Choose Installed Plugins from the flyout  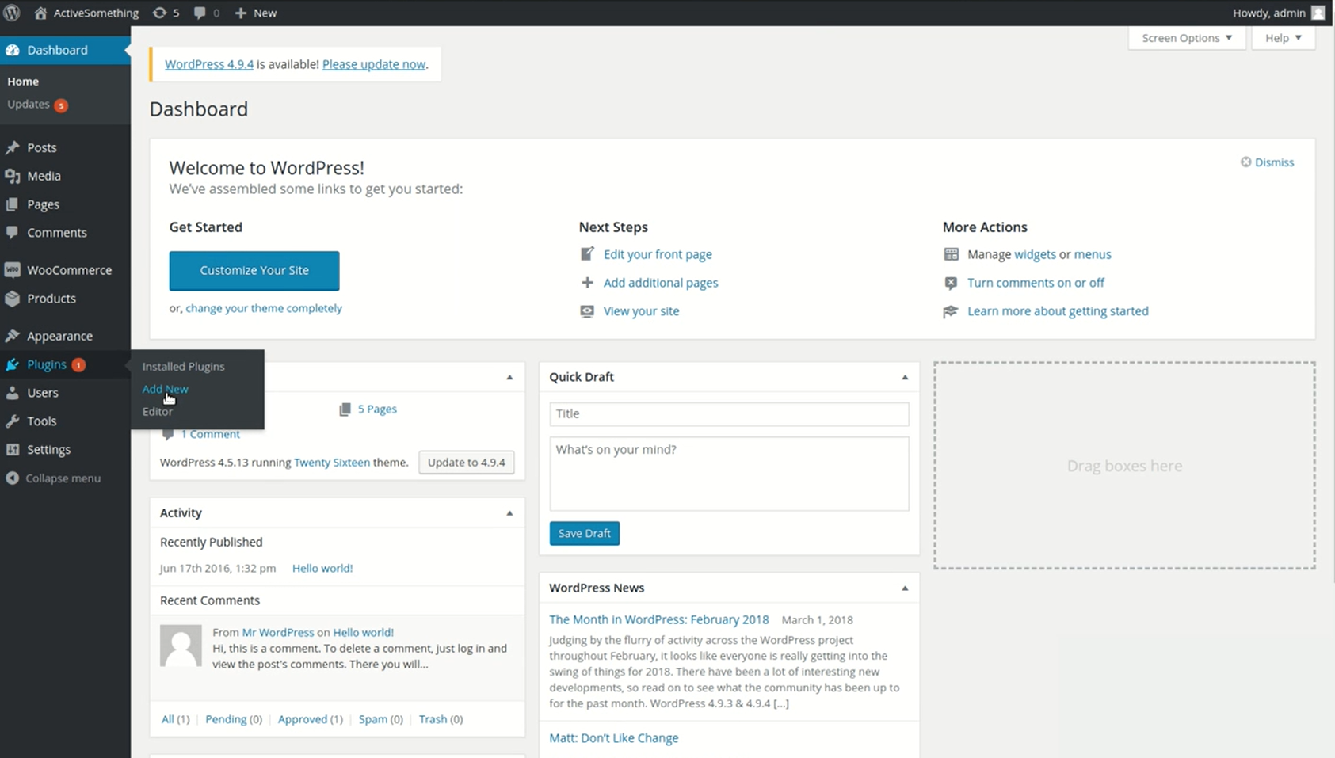point(183,367)
